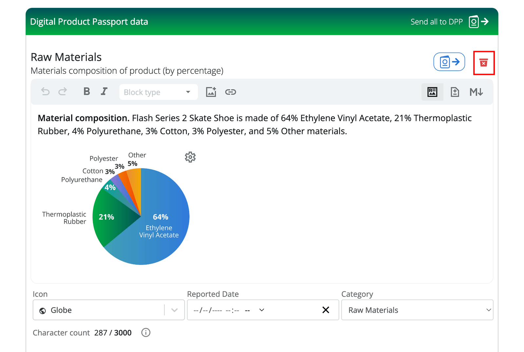Select the rich content editor mode icon
This screenshot has width=524, height=352.
pyautogui.click(x=432, y=92)
